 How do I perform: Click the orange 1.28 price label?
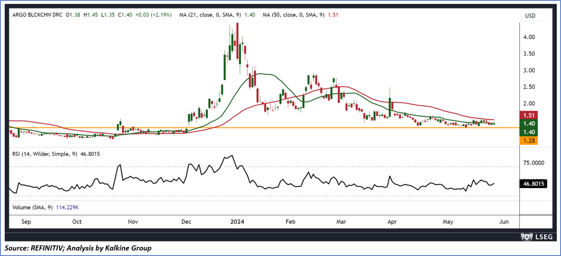point(529,140)
